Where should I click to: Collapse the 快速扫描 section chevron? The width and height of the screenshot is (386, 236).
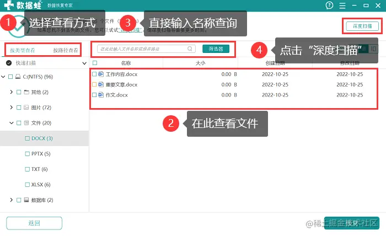tap(84, 63)
